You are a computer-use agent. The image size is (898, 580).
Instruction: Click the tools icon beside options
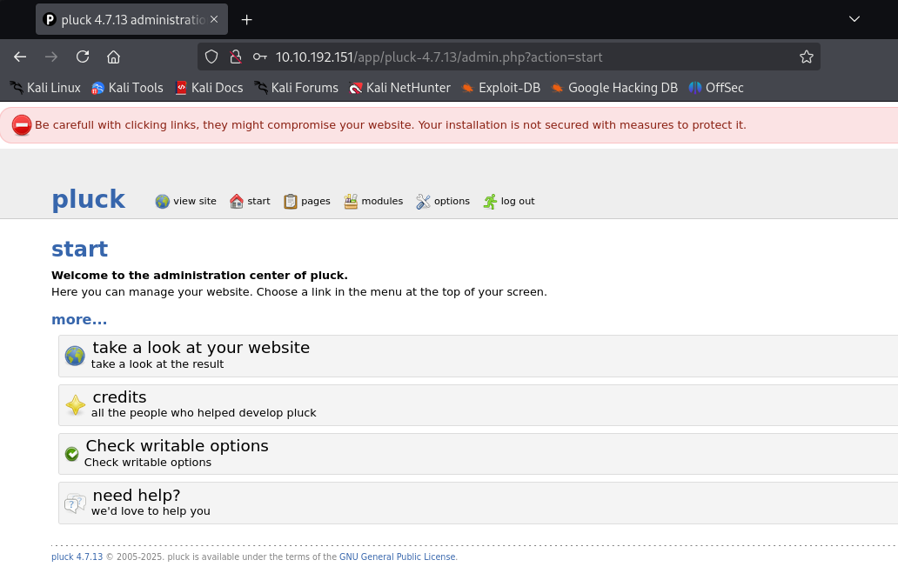[423, 202]
